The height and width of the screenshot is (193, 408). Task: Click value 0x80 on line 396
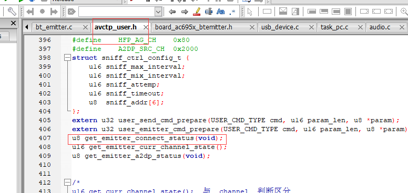click(x=181, y=40)
